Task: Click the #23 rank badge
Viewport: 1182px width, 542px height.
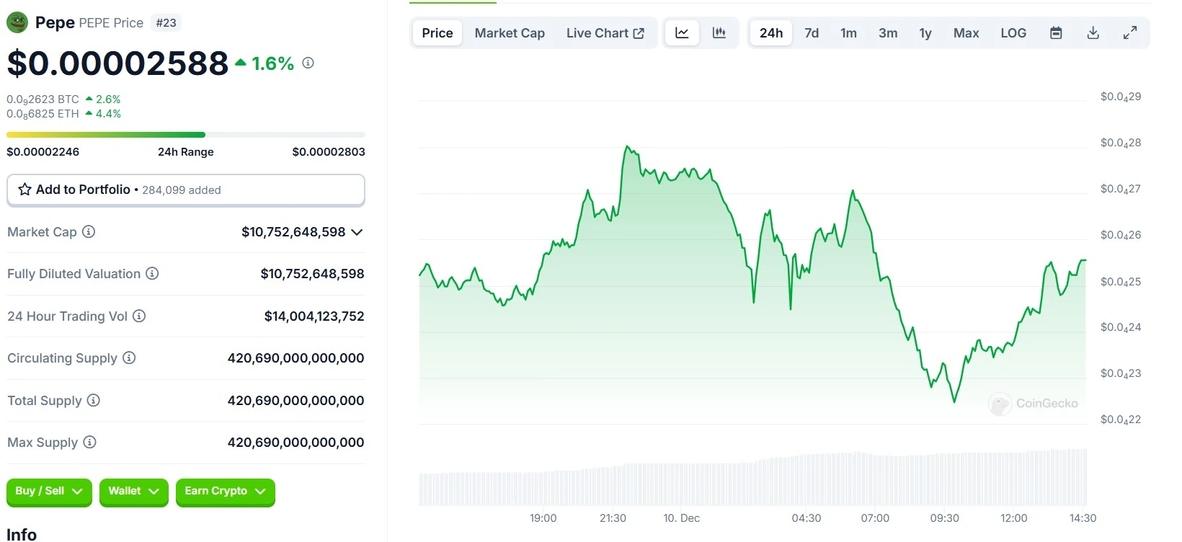Action: coord(166,23)
